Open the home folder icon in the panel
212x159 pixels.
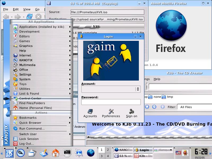point(56,153)
